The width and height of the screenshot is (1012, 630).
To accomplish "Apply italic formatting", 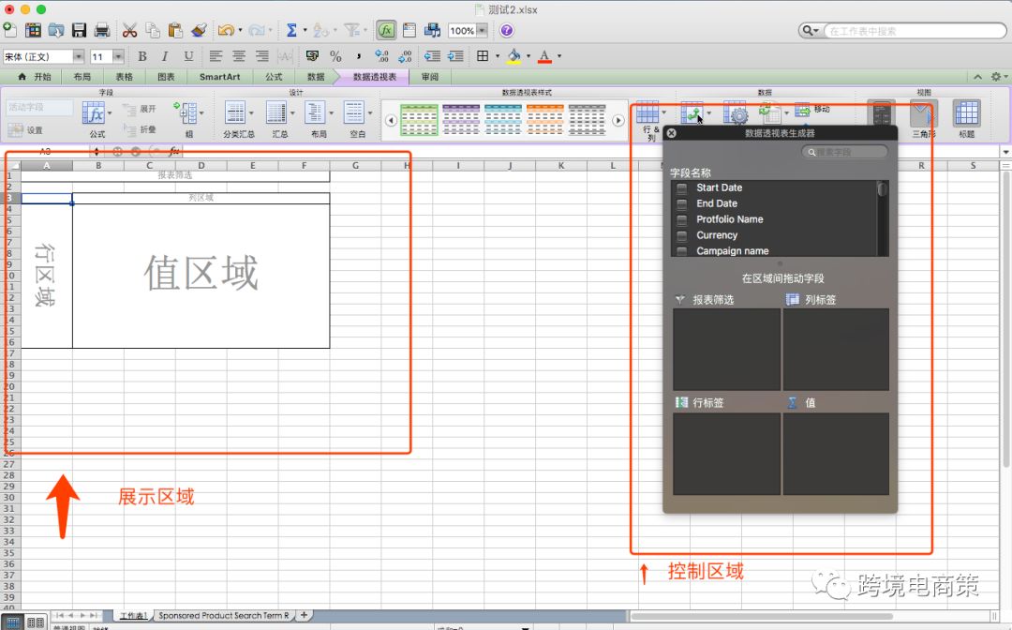I will click(165, 56).
